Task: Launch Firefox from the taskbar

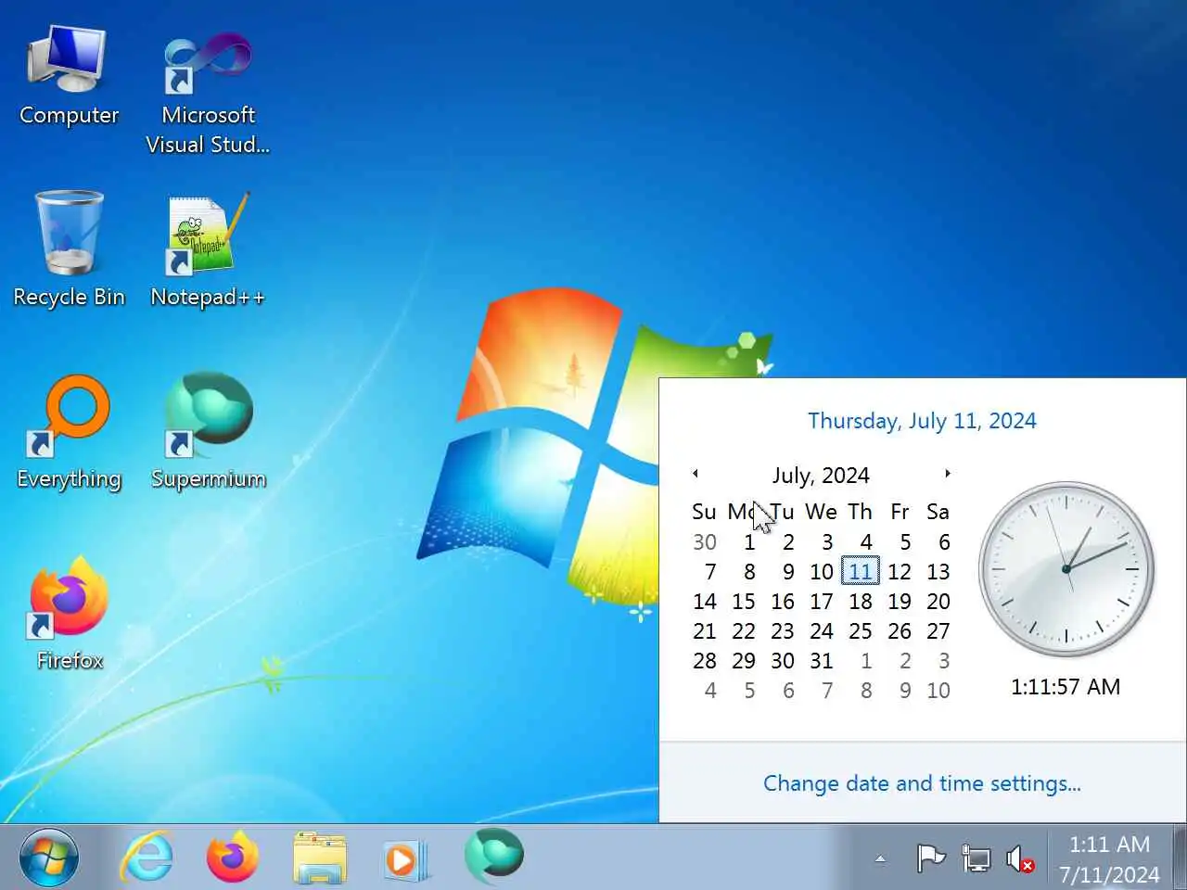Action: tap(232, 858)
